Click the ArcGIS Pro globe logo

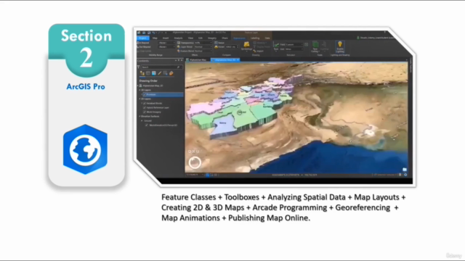[85, 149]
